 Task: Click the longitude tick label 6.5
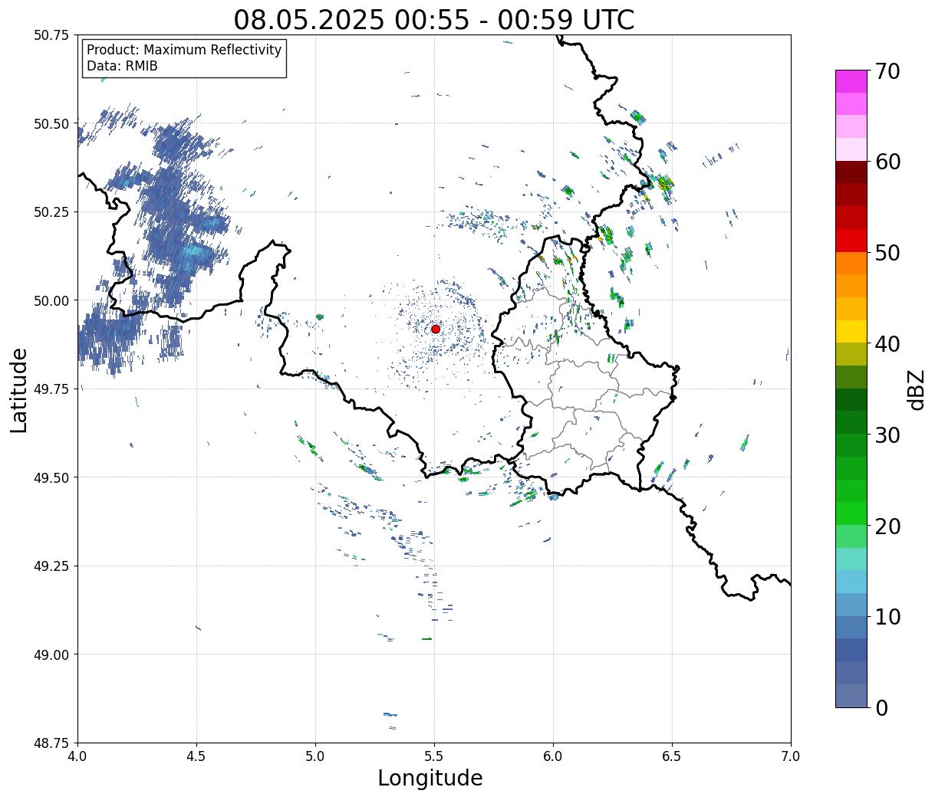coord(672,756)
